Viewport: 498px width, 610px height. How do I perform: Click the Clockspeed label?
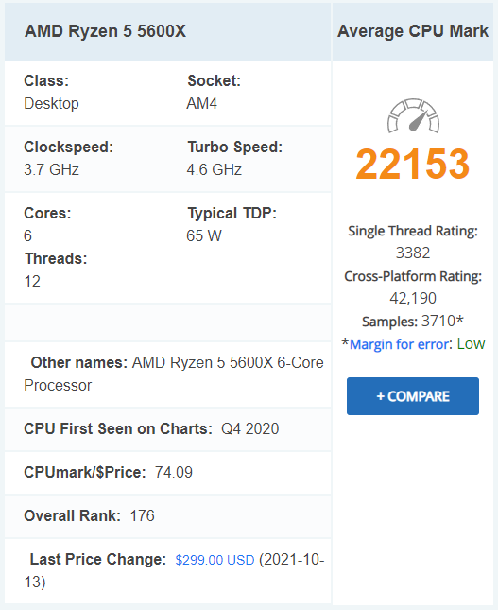click(x=68, y=147)
